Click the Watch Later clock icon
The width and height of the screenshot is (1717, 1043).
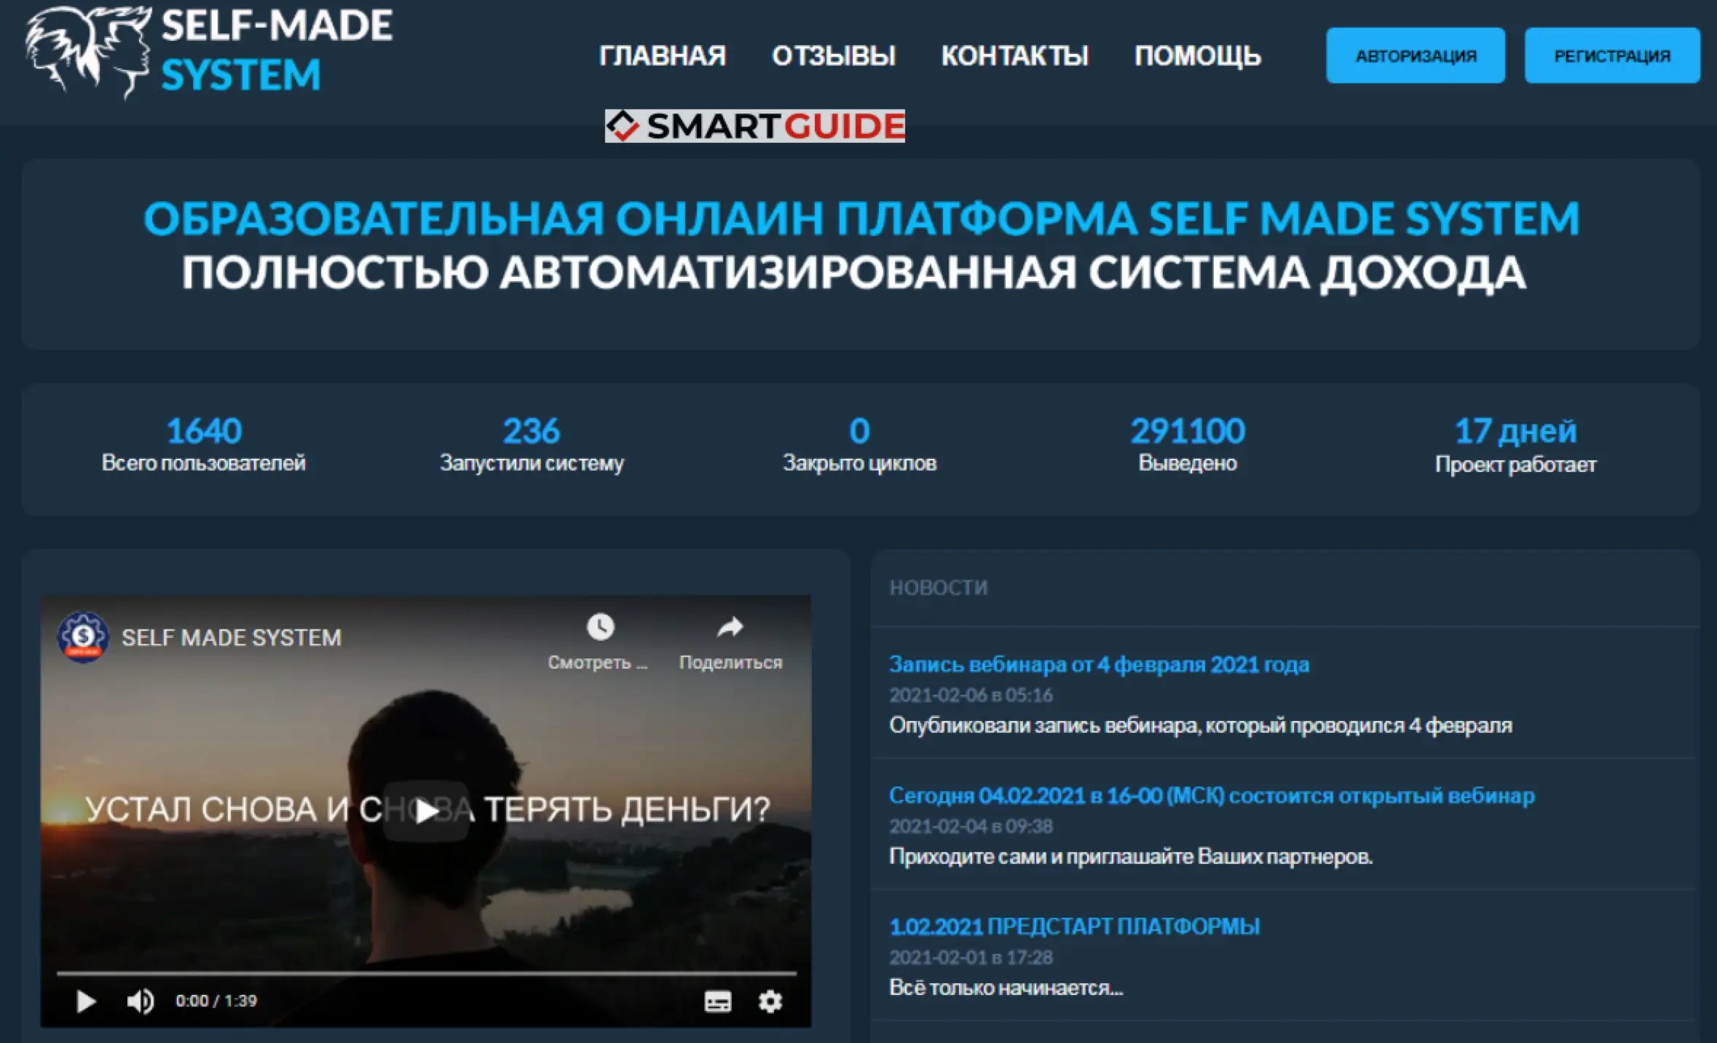tap(600, 627)
